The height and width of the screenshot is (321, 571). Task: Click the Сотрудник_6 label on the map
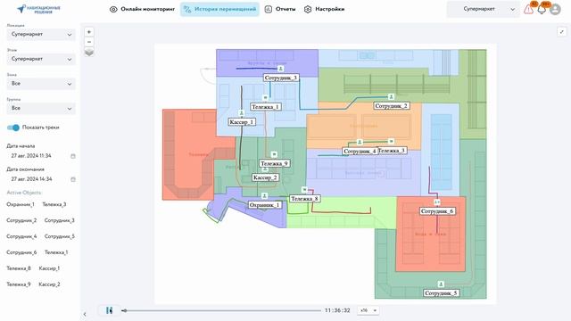point(437,211)
